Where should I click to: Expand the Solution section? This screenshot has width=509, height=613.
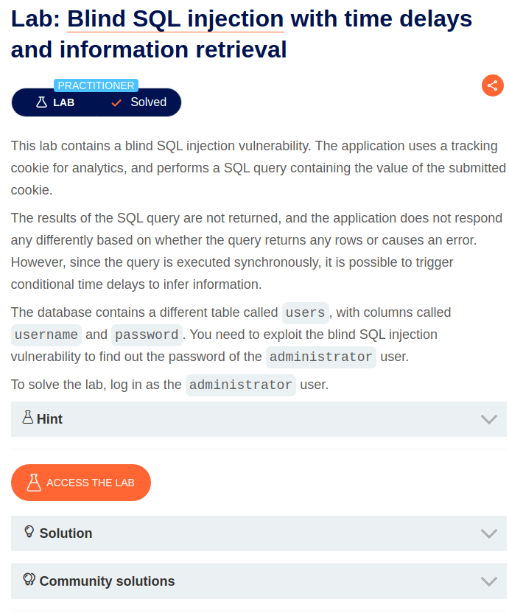pos(258,533)
